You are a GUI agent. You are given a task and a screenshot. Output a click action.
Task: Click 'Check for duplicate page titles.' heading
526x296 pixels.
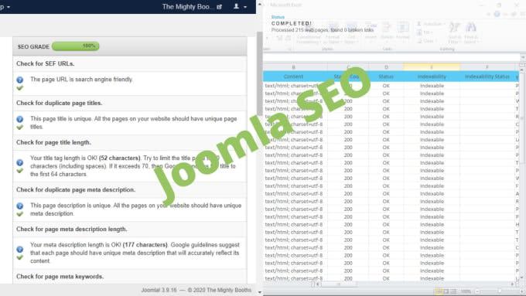(x=59, y=103)
